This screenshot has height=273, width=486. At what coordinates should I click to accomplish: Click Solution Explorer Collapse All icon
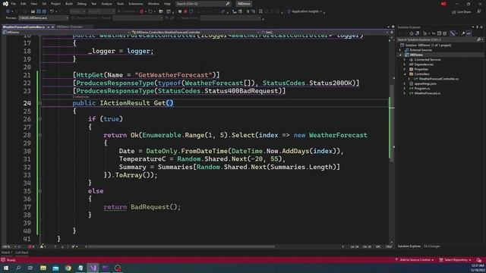[439, 33]
